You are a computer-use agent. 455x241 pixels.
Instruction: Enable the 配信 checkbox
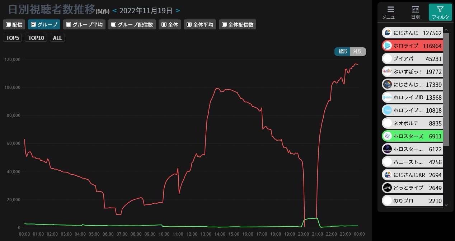click(x=8, y=25)
